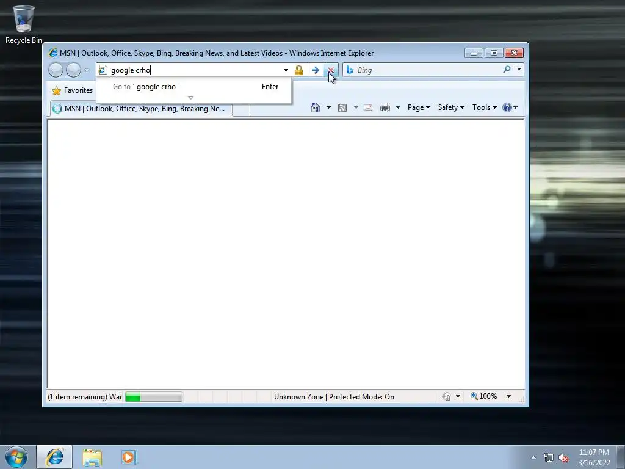The image size is (625, 469).
Task: Open the Help icon menu
Action: click(510, 107)
